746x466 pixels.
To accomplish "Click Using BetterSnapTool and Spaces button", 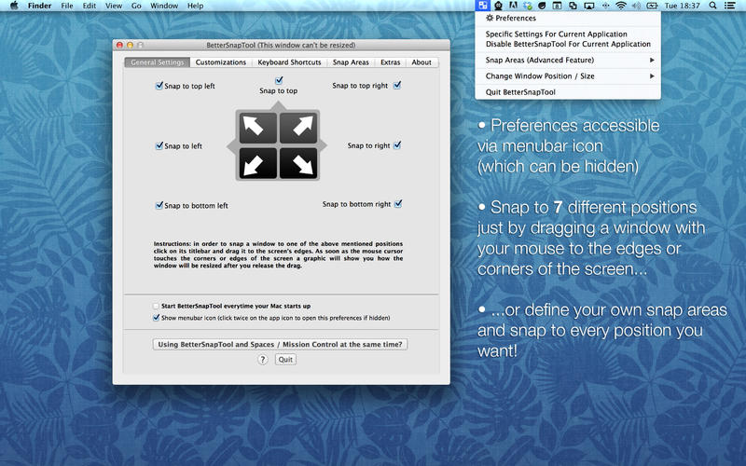I will pos(281,344).
